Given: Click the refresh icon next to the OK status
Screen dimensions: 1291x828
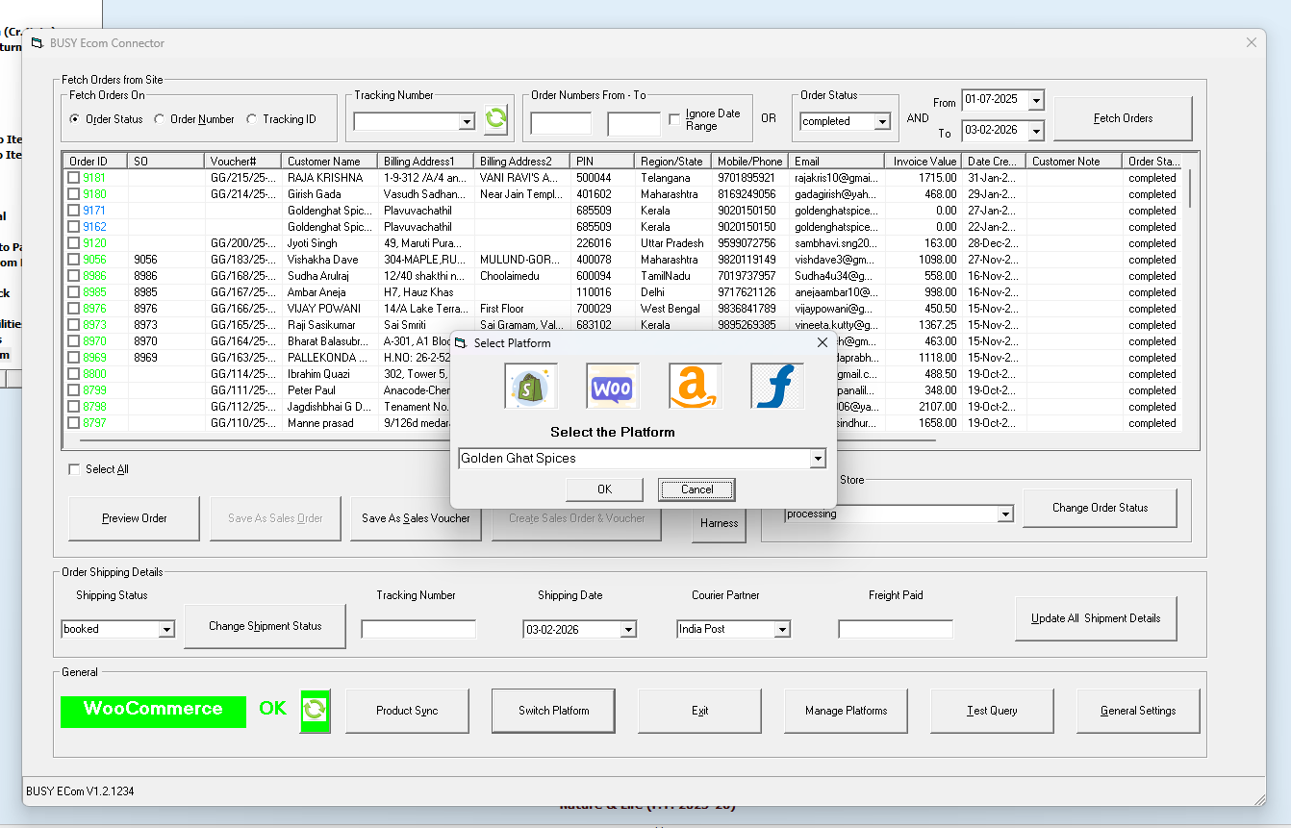Looking at the screenshot, I should (x=315, y=711).
